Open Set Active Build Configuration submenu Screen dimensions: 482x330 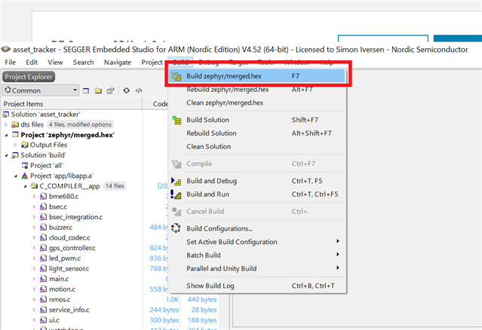click(x=257, y=242)
